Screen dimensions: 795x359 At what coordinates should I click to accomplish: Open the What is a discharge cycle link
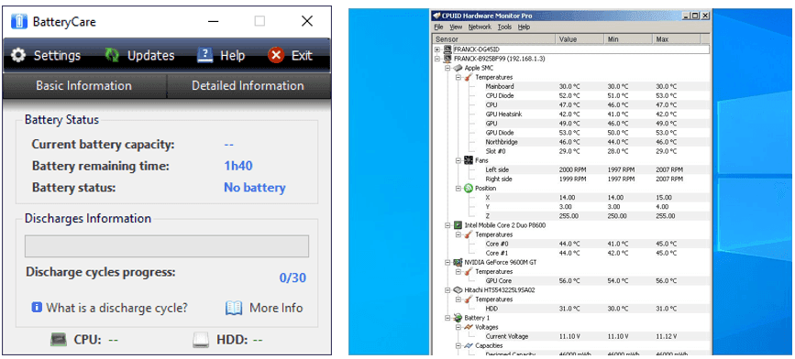pyautogui.click(x=117, y=308)
